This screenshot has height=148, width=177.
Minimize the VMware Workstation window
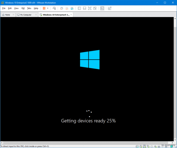[x=157, y=2]
